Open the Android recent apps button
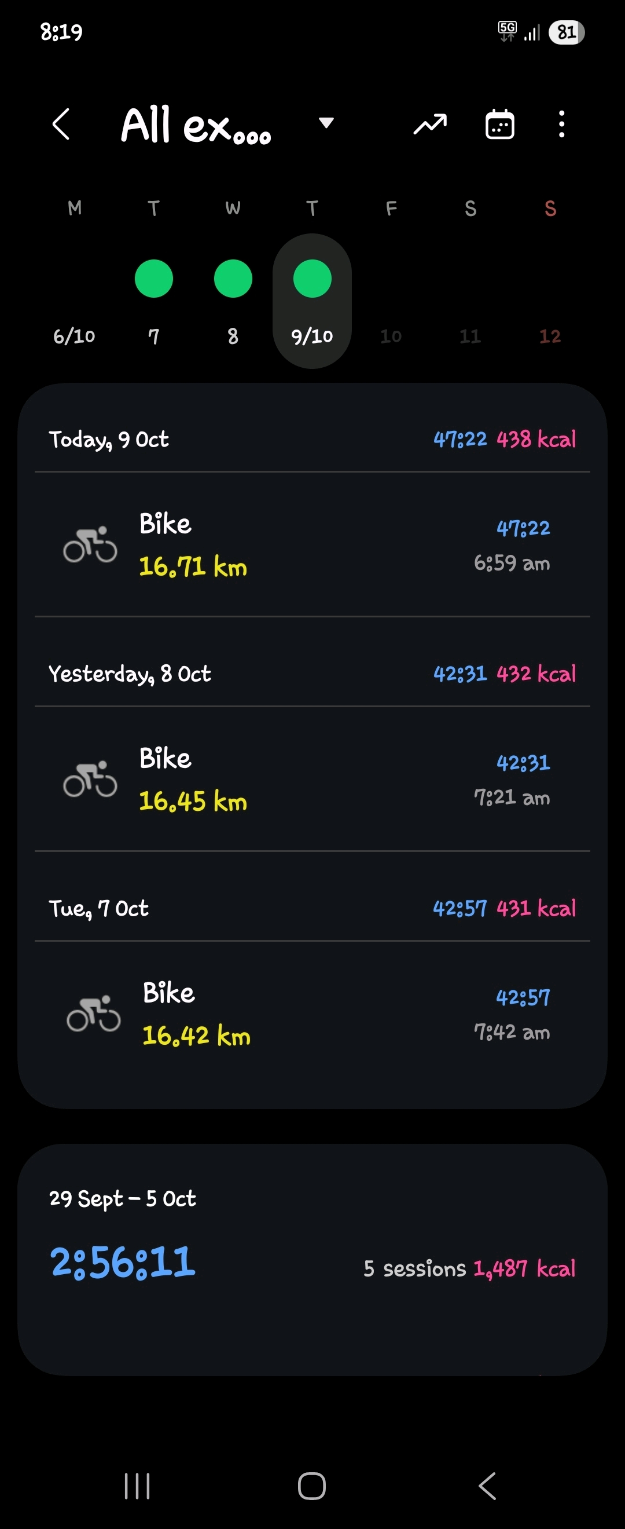Image resolution: width=625 pixels, height=1529 pixels. [137, 1486]
